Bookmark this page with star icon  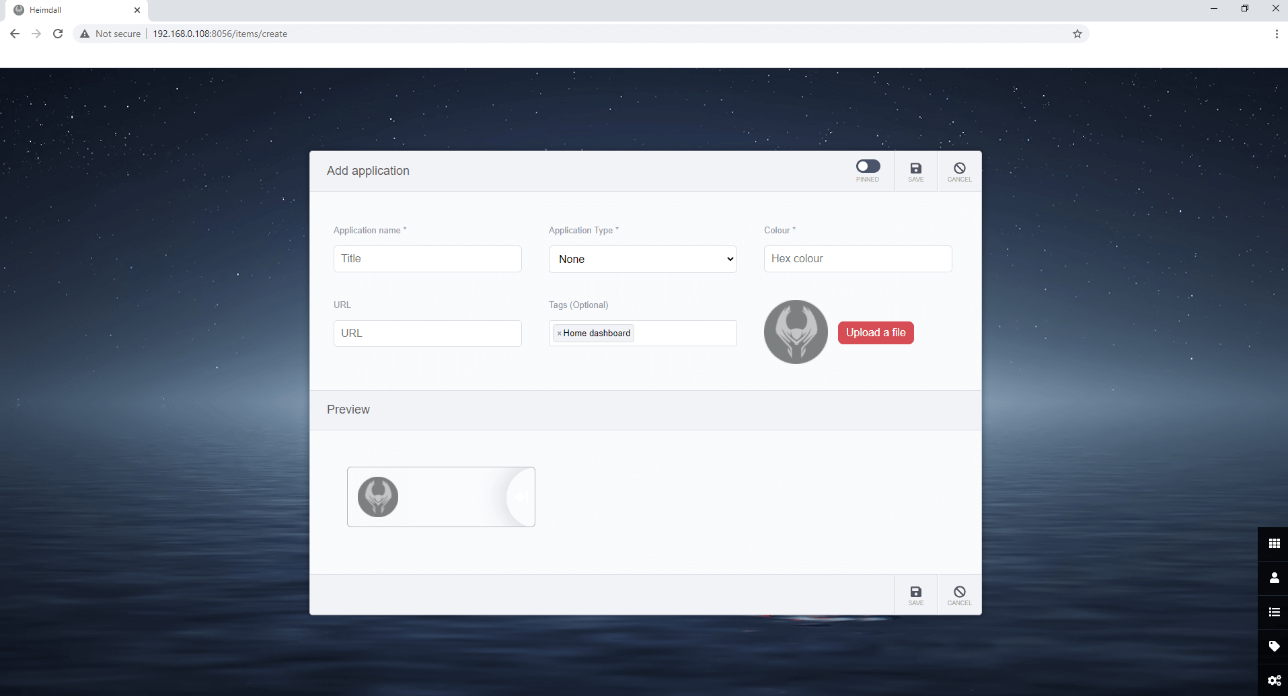click(x=1077, y=34)
